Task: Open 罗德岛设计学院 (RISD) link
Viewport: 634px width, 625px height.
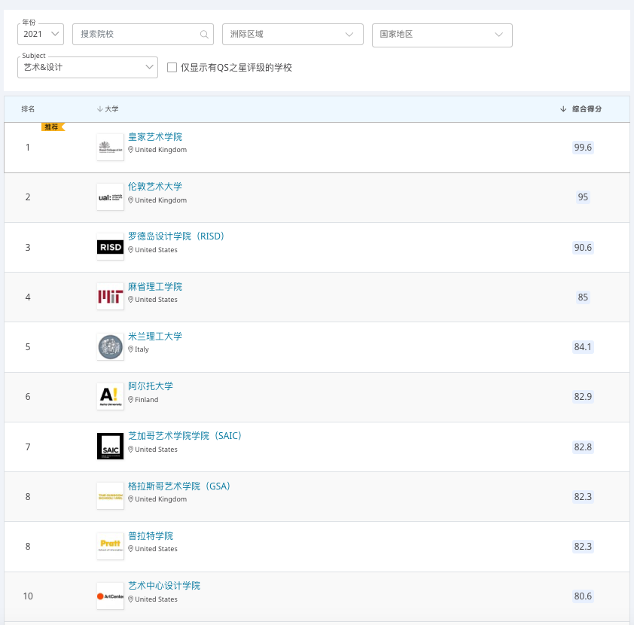Action: [176, 236]
